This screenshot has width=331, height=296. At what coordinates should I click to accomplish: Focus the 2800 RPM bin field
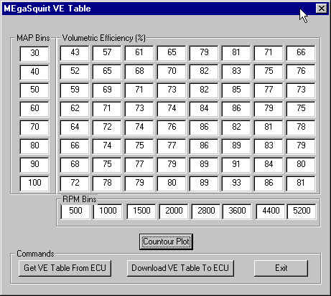point(206,211)
